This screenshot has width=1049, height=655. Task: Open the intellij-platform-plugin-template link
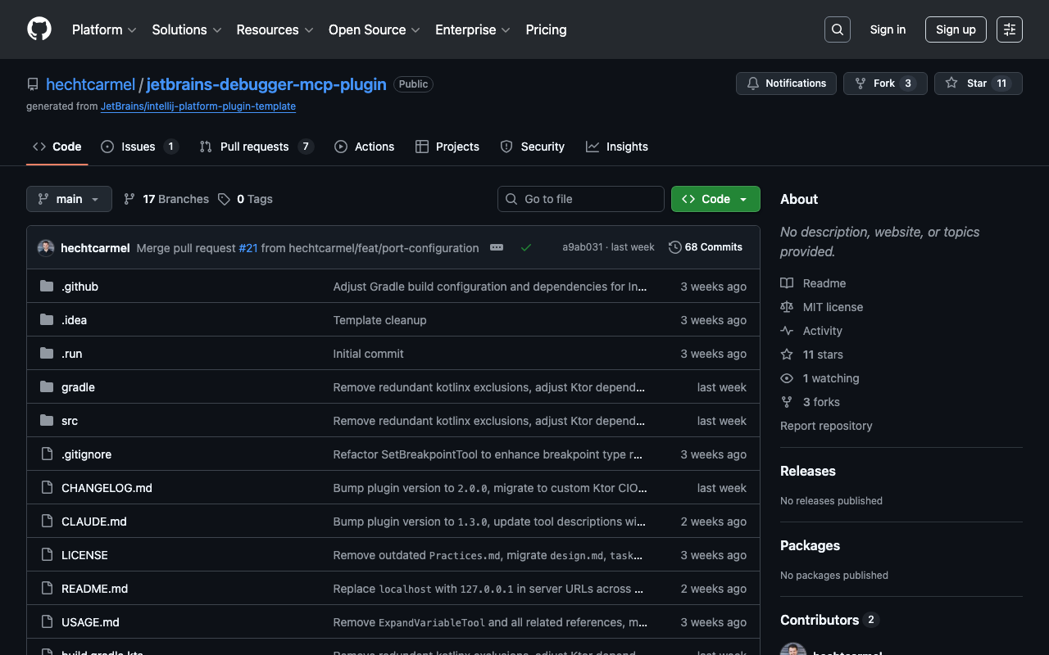198,106
